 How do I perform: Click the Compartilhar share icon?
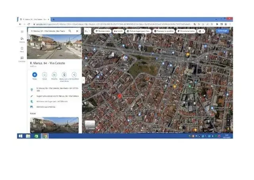[x=74, y=75]
